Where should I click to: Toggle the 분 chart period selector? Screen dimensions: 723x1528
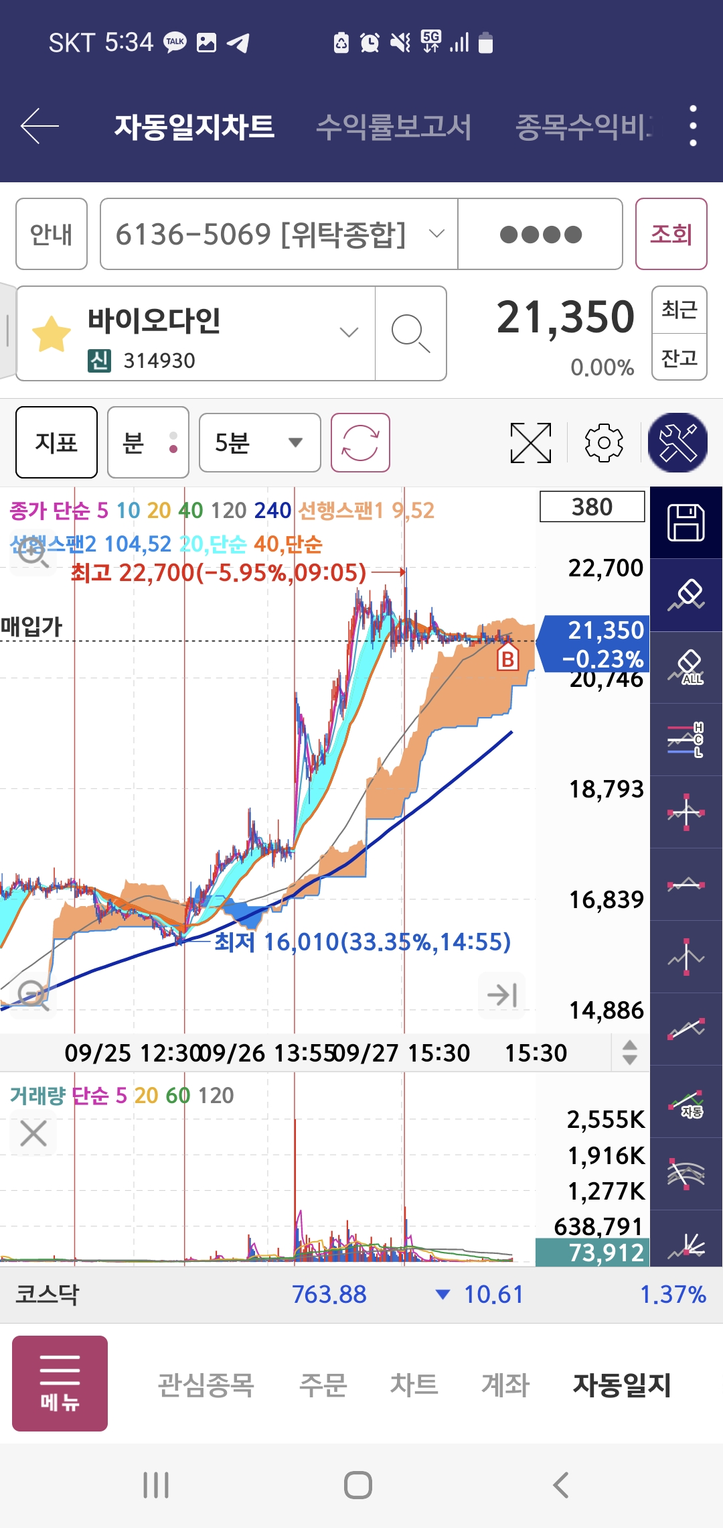(x=148, y=442)
